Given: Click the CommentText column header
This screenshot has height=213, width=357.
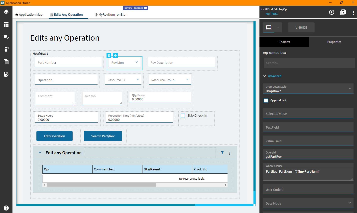Looking at the screenshot, I should 117,169.
